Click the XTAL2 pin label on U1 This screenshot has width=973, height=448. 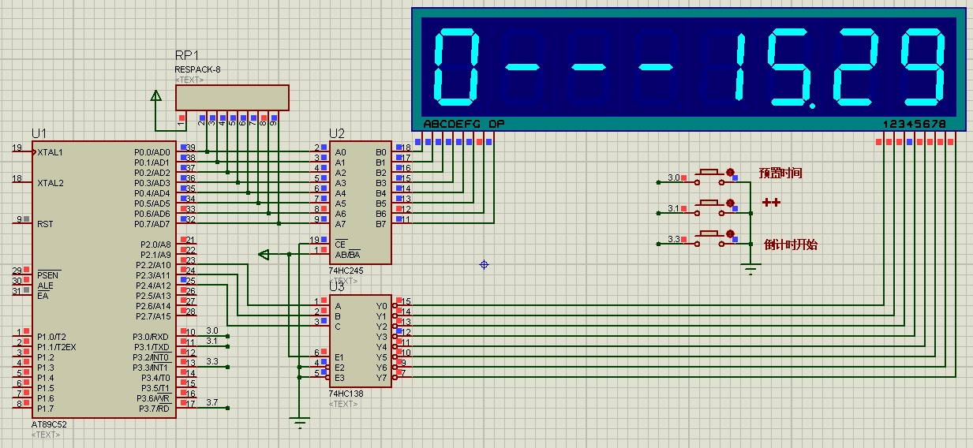pos(49,183)
